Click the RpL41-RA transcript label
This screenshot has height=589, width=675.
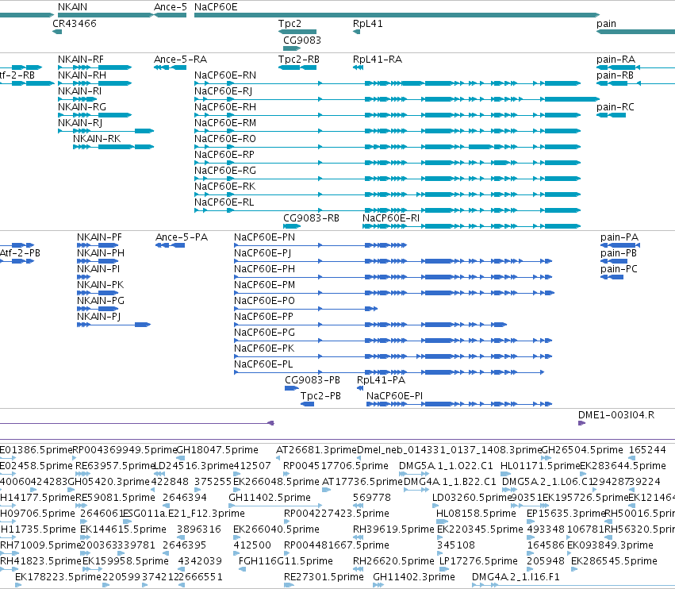tap(378, 59)
